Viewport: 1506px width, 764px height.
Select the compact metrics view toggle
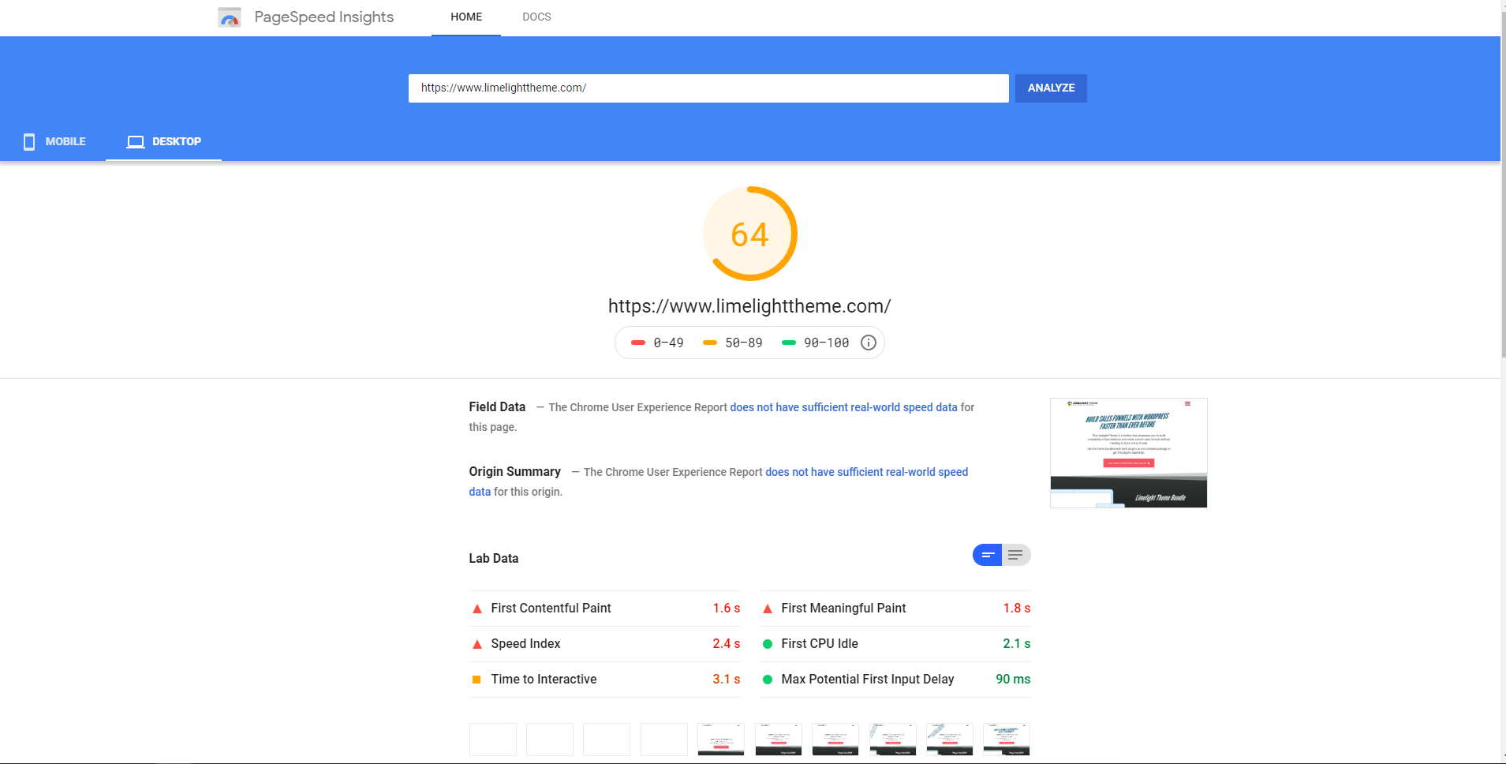pyautogui.click(x=987, y=555)
